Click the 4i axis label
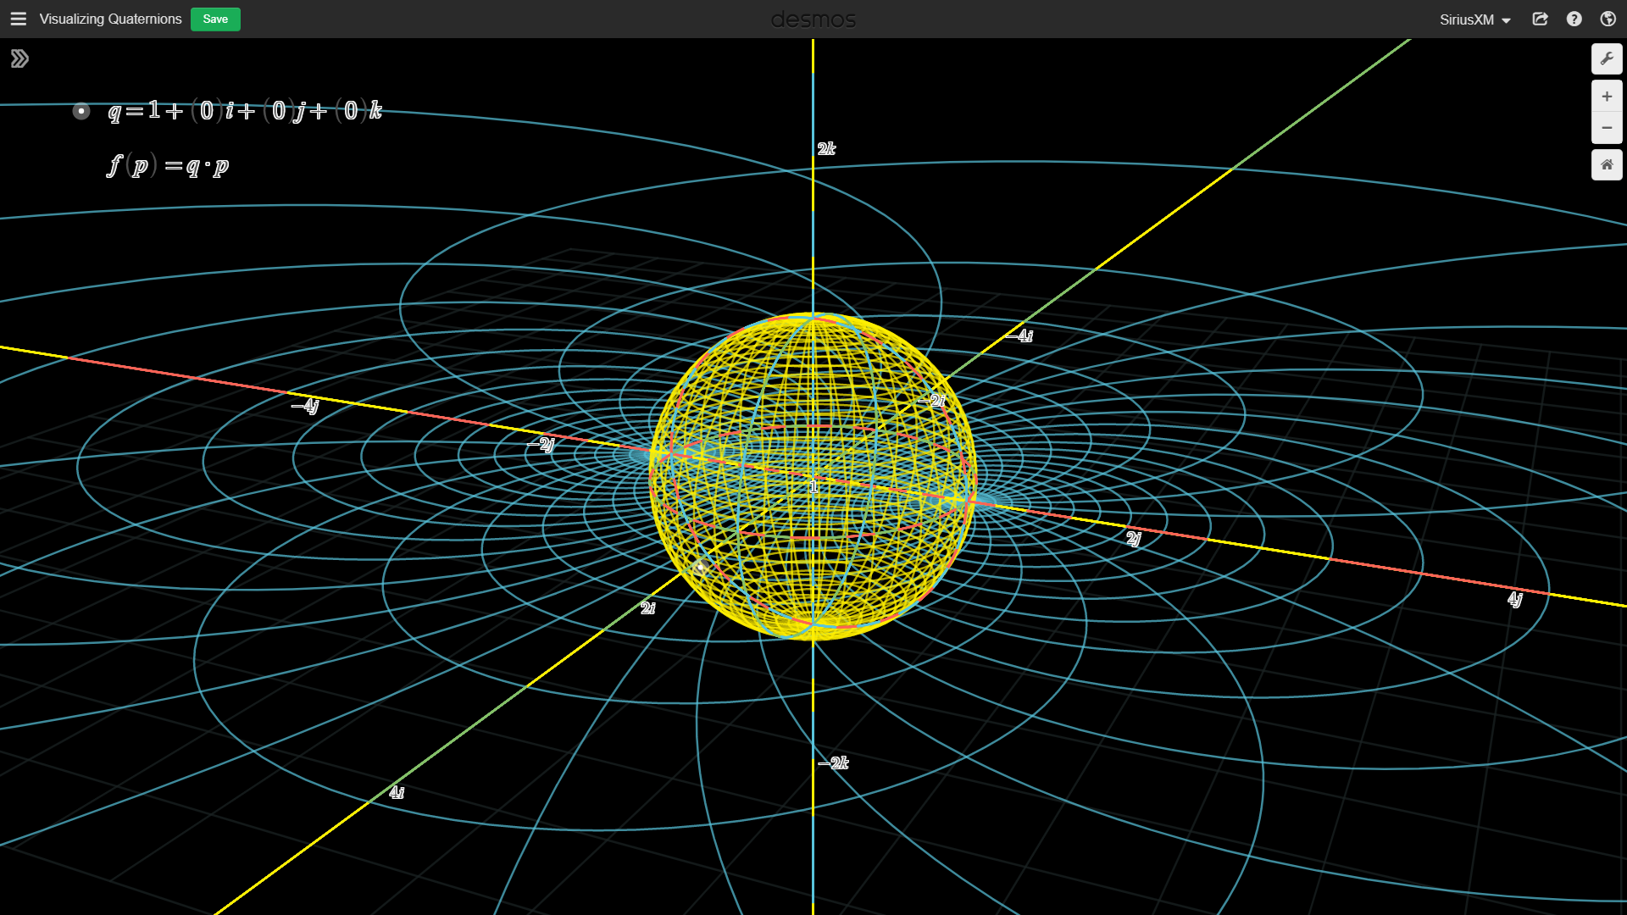Screen dimensions: 1627x915 click(x=397, y=793)
